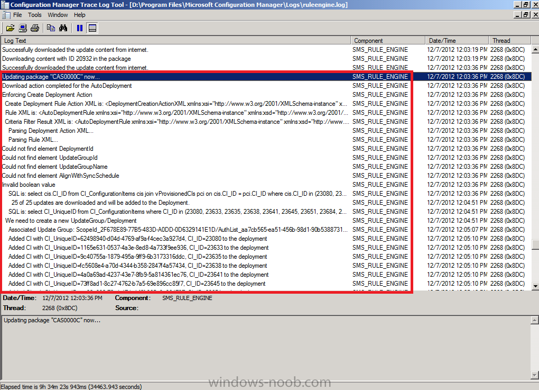Click the Trace Log Tool title bar icon
Image resolution: width=539 pixels, height=390 pixels.
[x=5, y=4]
